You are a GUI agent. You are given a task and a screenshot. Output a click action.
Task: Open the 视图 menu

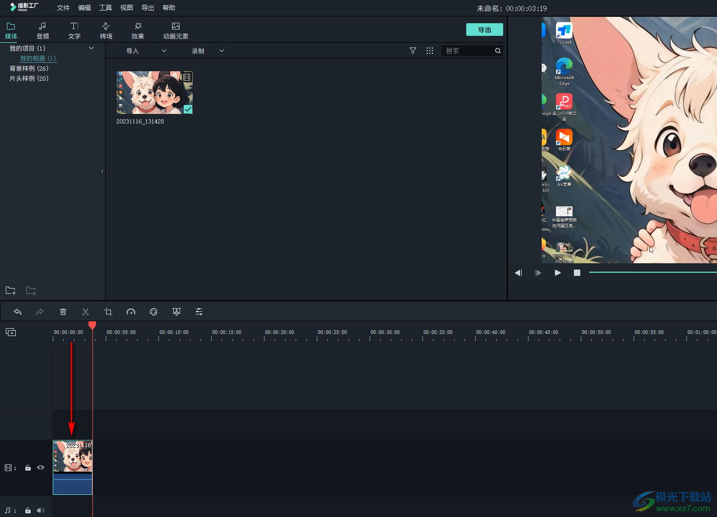pos(127,8)
